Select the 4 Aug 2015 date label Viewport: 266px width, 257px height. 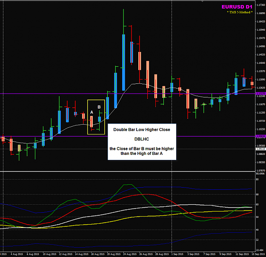tap(17, 254)
